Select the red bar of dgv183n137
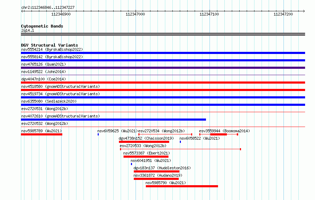This screenshot has width=315, height=200. point(156,171)
